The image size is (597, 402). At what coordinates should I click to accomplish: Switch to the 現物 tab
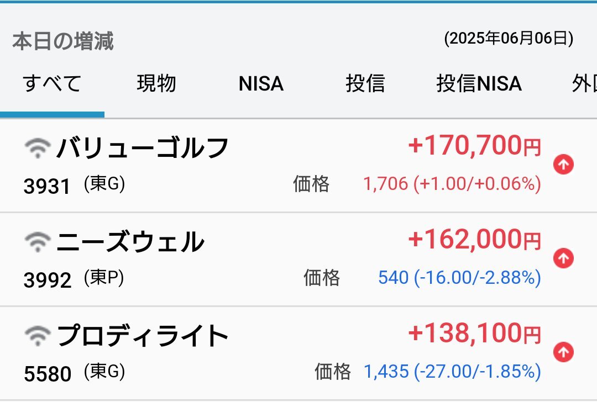coord(156,84)
